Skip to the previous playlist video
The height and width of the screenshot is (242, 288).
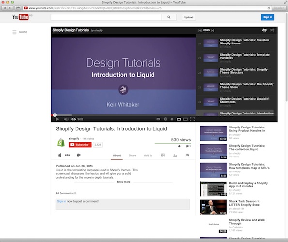pyautogui.click(x=200, y=30)
